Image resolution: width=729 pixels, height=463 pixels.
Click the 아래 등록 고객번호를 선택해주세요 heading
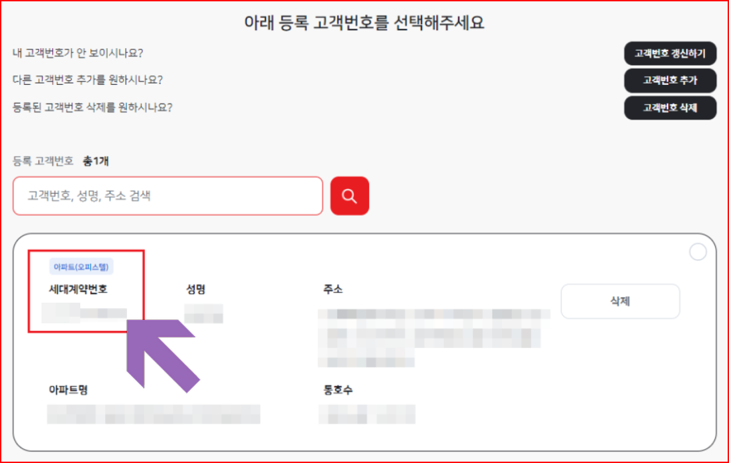[364, 22]
